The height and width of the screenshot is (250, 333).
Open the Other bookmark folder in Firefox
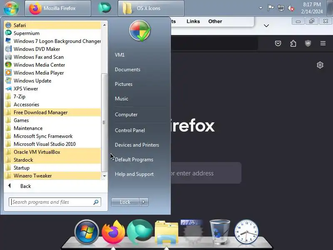[215, 21]
